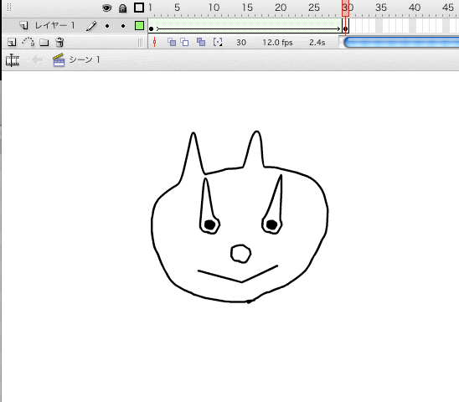The image size is (459, 402).
Task: Insert a new layer folder
Action: 44,43
